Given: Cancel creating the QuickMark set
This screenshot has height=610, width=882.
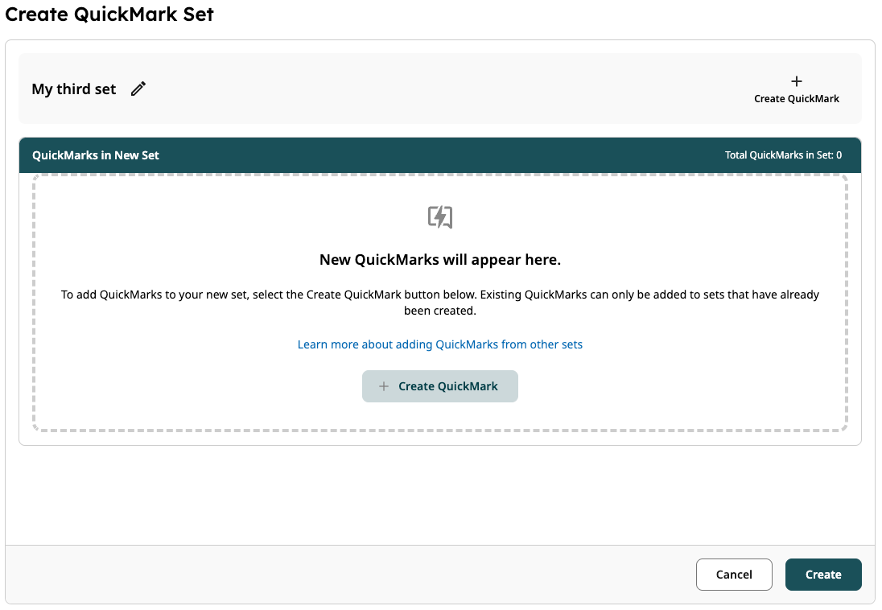Looking at the screenshot, I should click(734, 575).
